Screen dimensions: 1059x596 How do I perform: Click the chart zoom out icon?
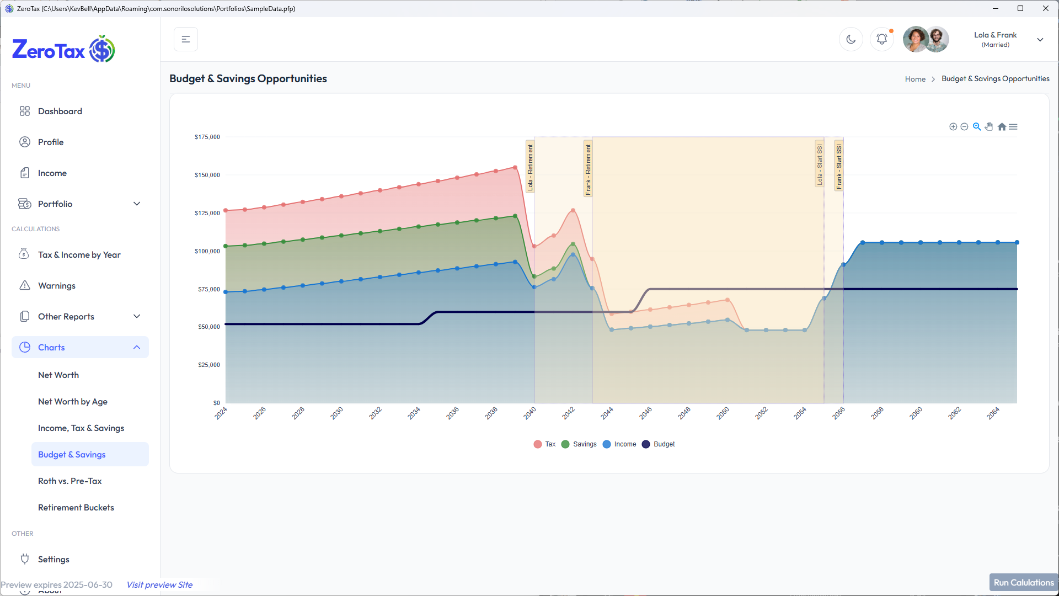coord(964,127)
